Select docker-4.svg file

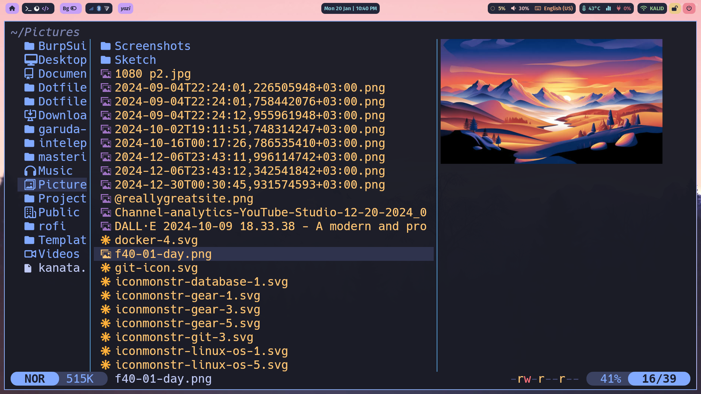click(156, 240)
